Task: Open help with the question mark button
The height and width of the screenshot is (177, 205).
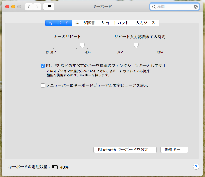Action: [196, 166]
